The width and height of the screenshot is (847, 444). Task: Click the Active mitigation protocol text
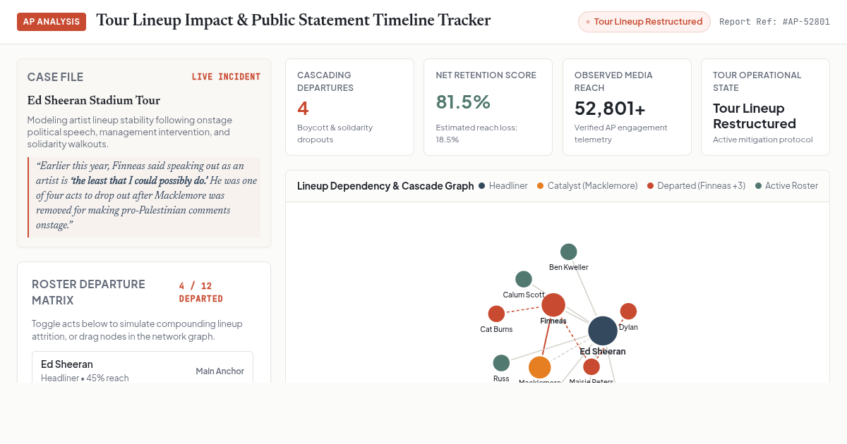click(x=762, y=140)
